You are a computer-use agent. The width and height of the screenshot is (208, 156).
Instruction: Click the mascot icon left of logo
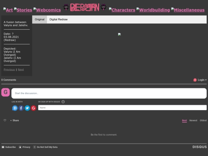tap(66, 7)
